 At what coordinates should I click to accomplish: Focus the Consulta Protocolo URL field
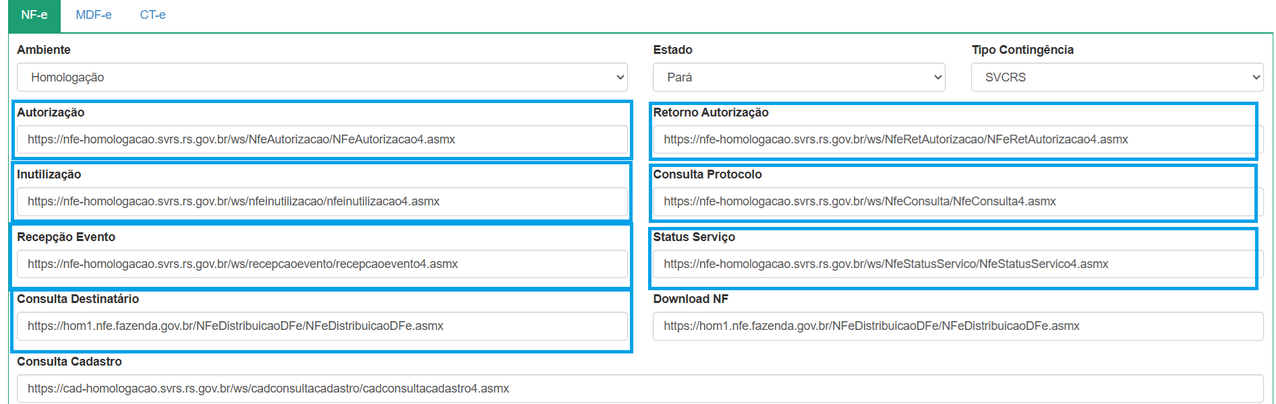point(958,201)
